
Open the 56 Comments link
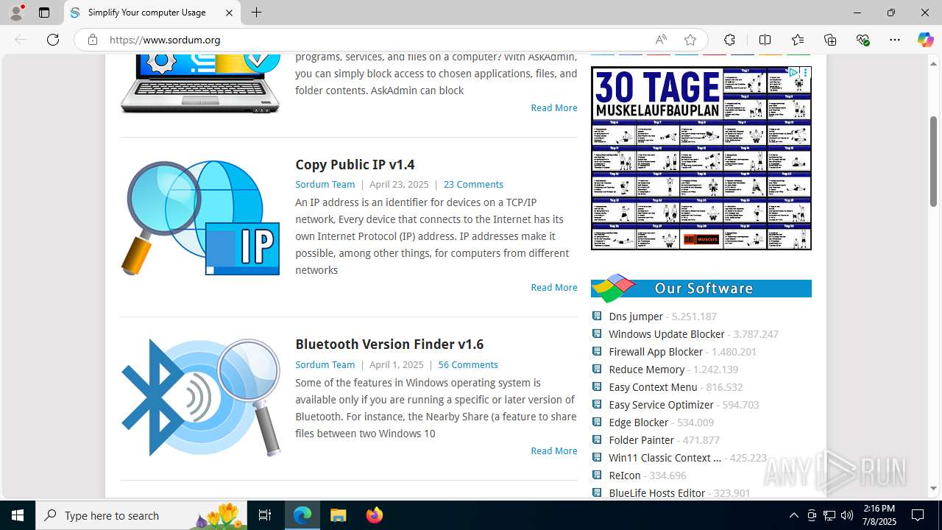point(468,364)
